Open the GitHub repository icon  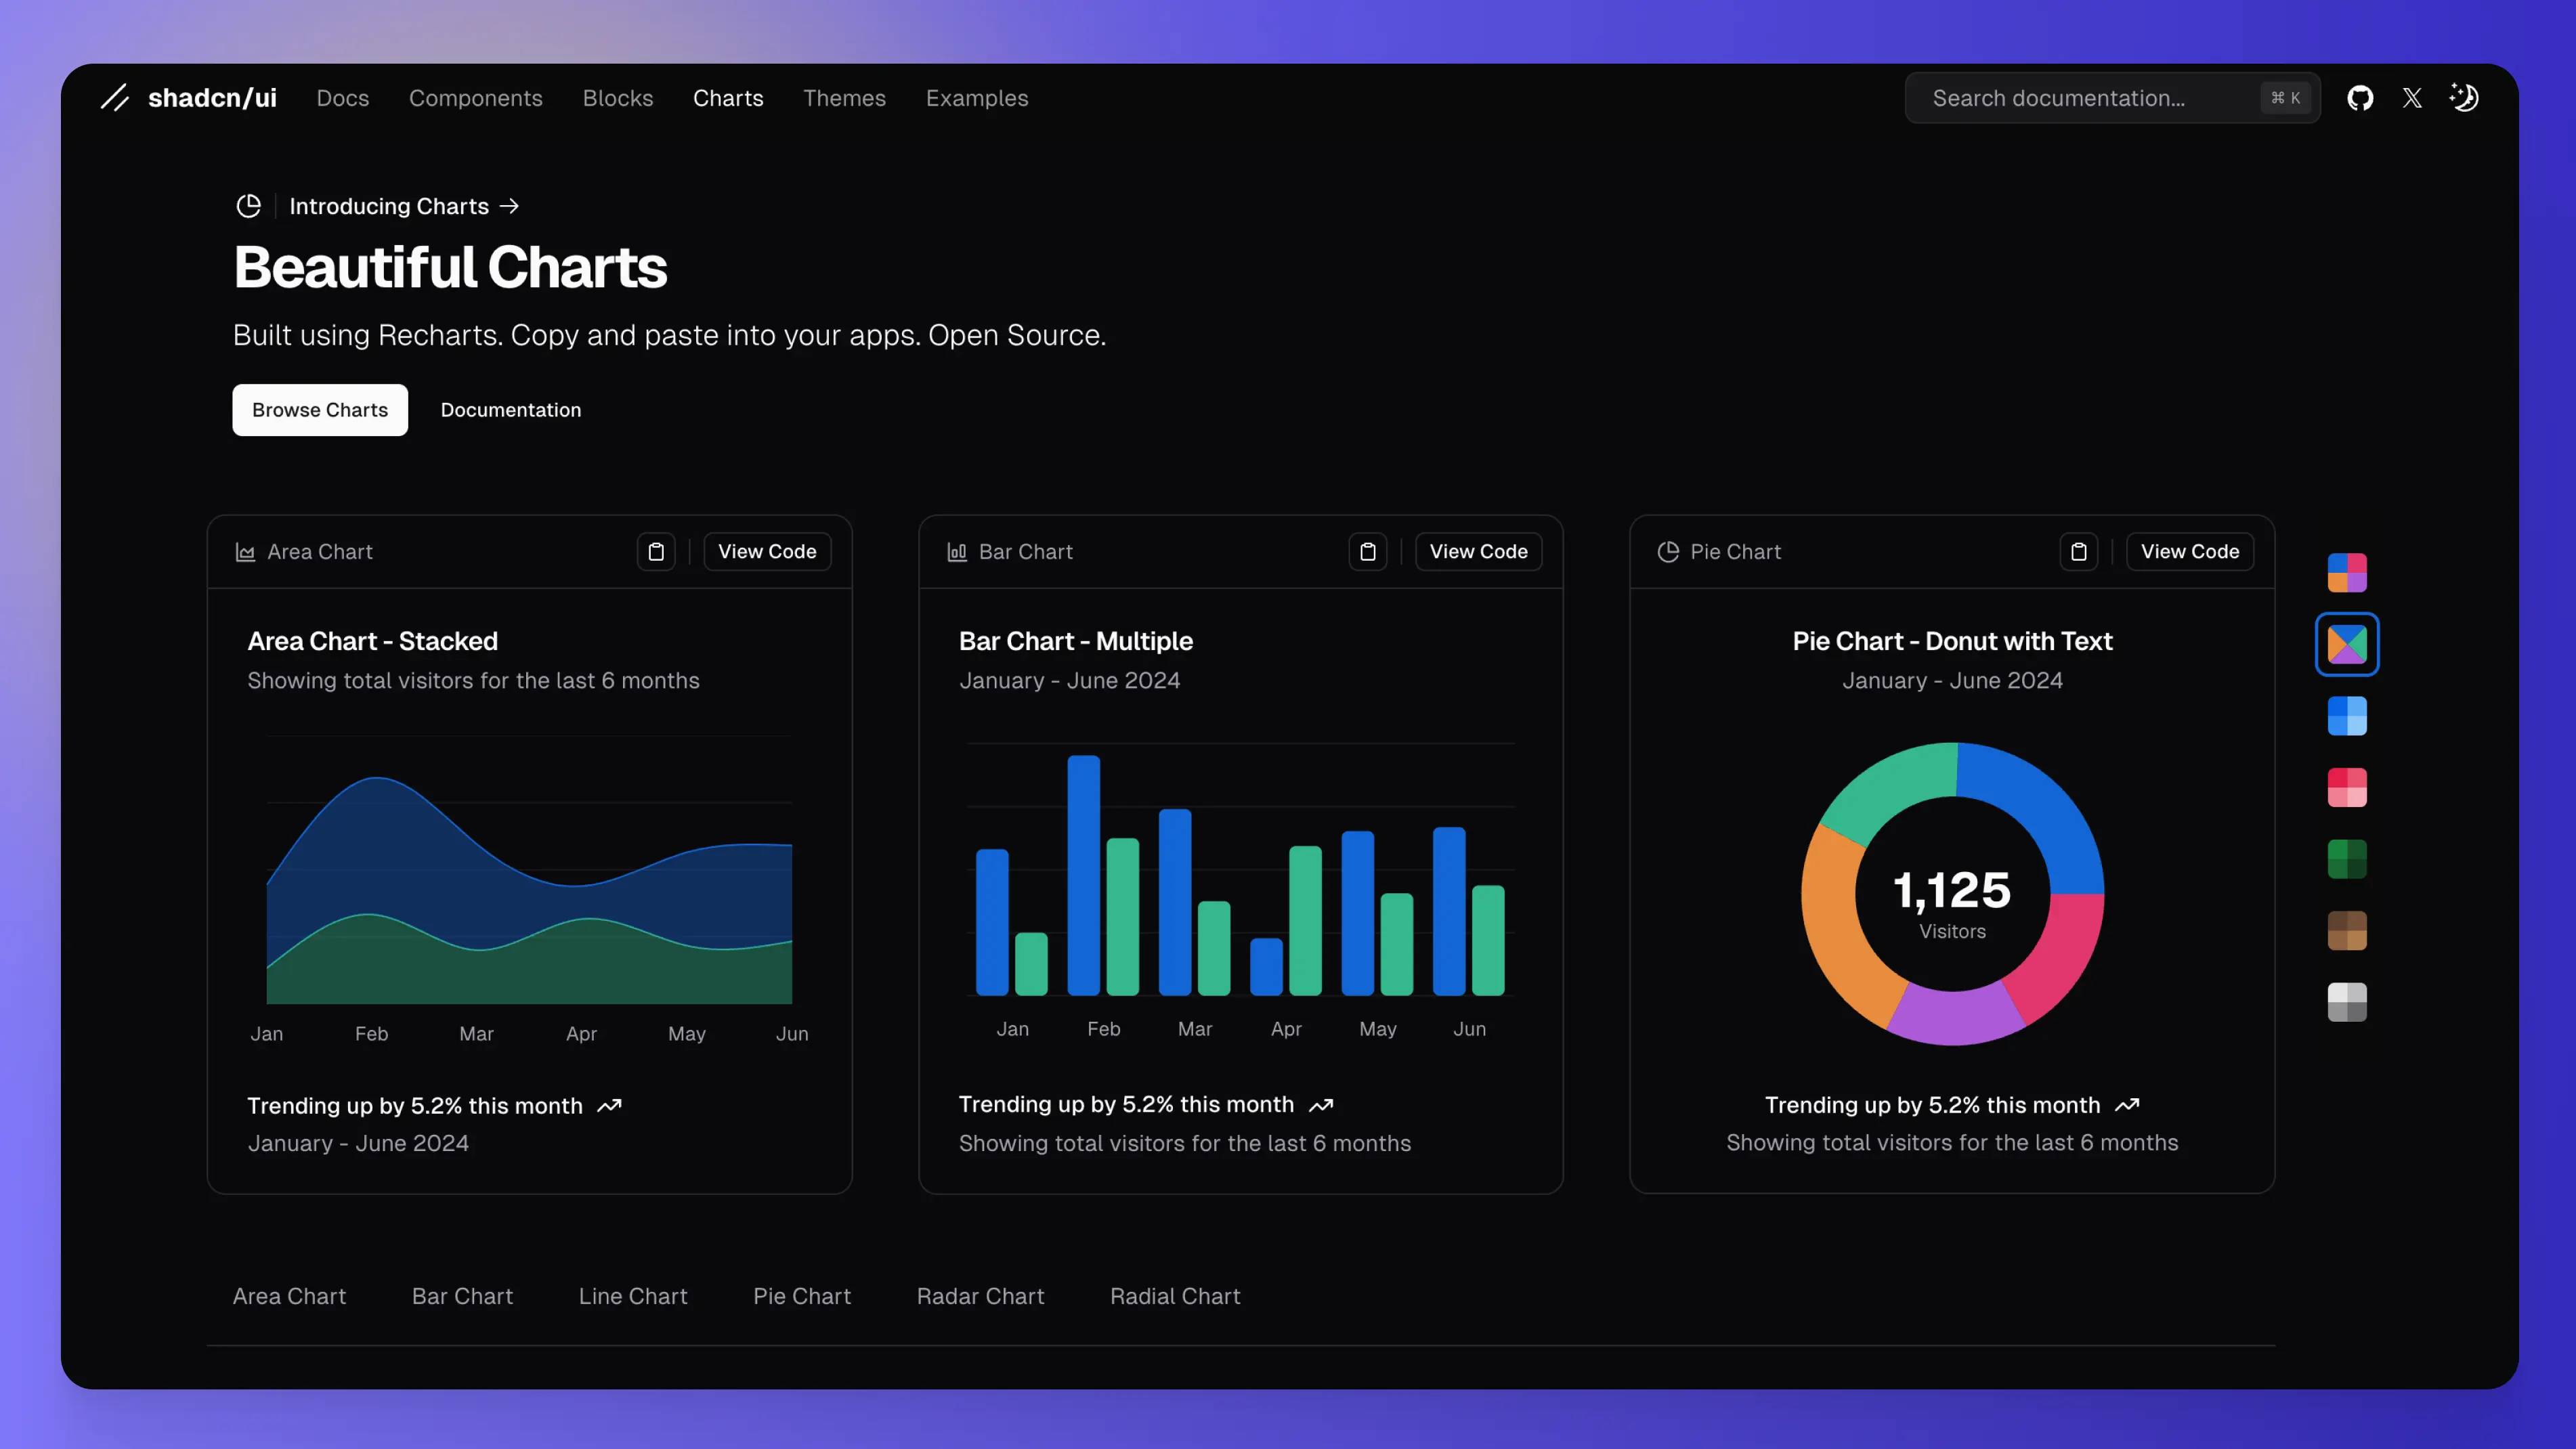2360,98
